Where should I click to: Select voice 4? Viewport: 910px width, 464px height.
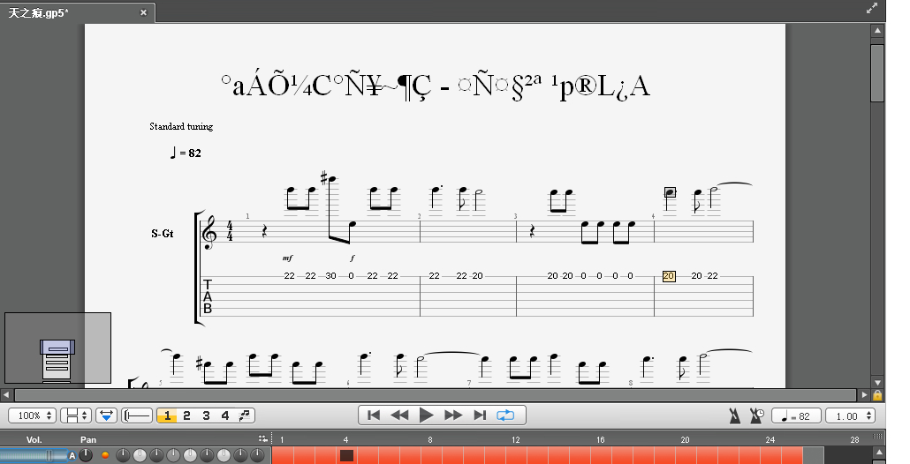[225, 415]
